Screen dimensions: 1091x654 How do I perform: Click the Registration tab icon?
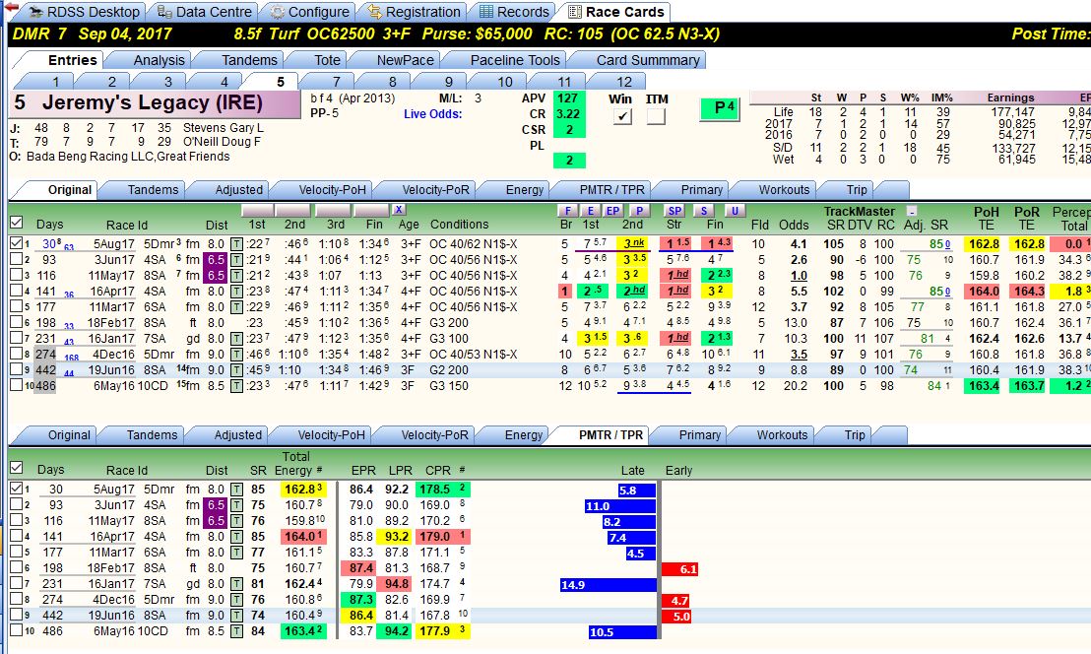[374, 12]
